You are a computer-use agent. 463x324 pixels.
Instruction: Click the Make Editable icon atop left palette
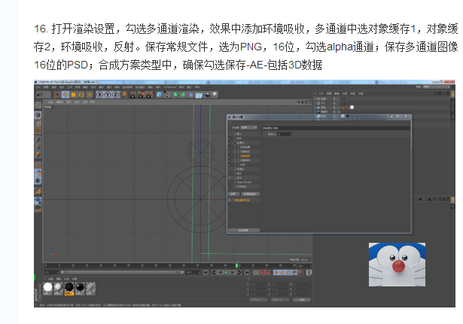coord(38,104)
